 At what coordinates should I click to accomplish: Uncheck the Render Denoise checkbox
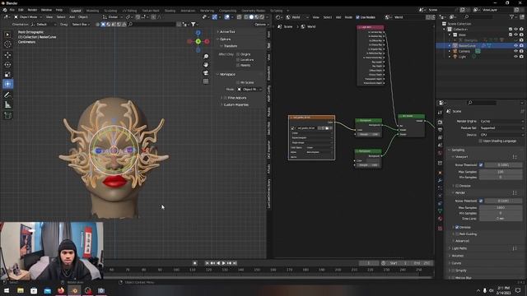coord(457,227)
